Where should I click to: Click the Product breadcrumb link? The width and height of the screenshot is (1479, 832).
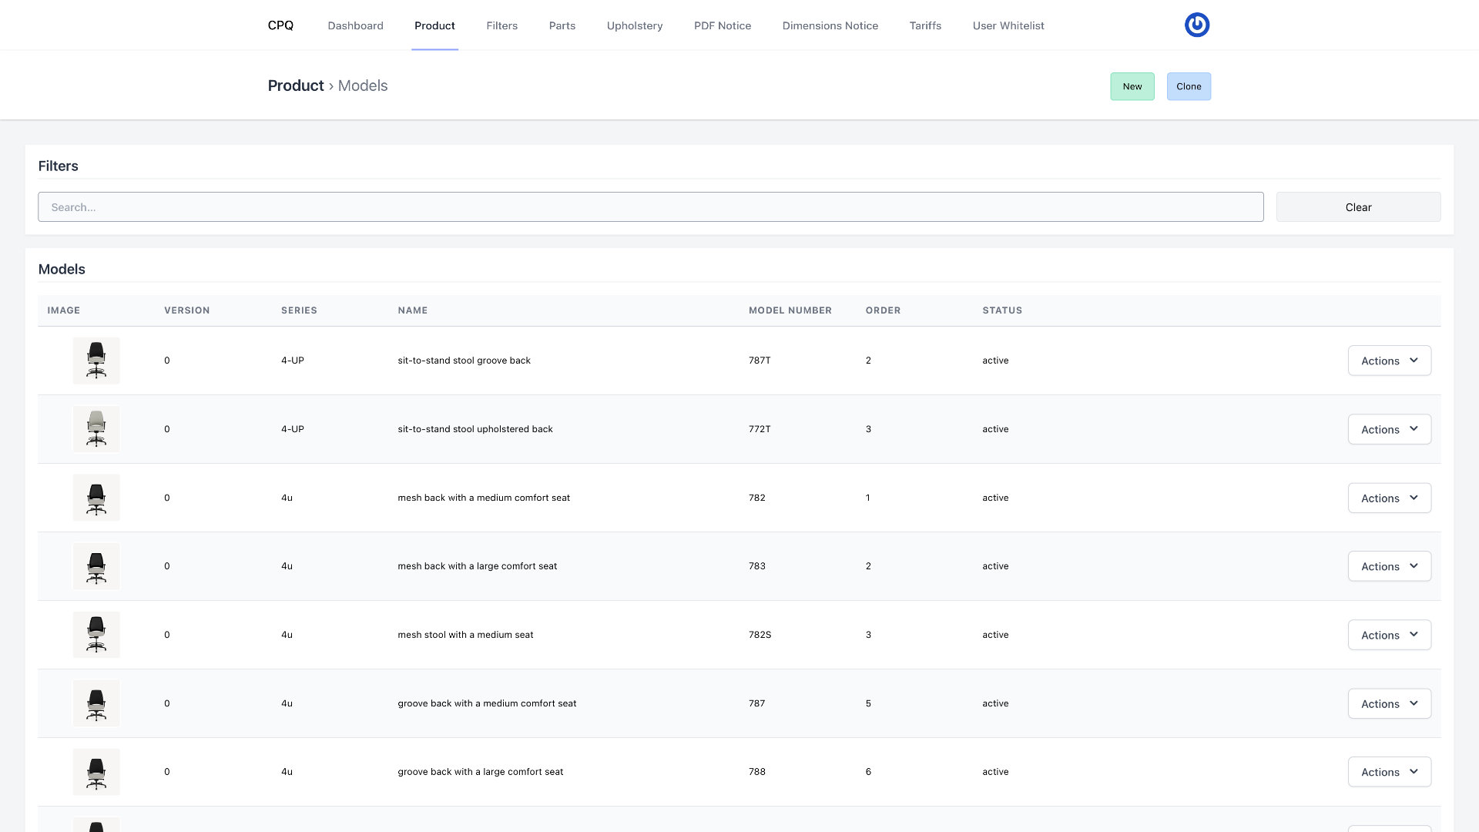pyautogui.click(x=295, y=86)
